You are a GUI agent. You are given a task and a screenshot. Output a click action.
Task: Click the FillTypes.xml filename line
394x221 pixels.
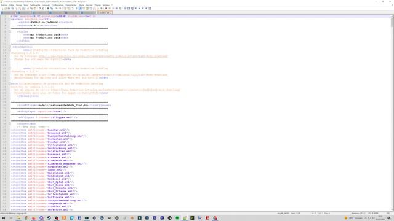(x=48, y=117)
